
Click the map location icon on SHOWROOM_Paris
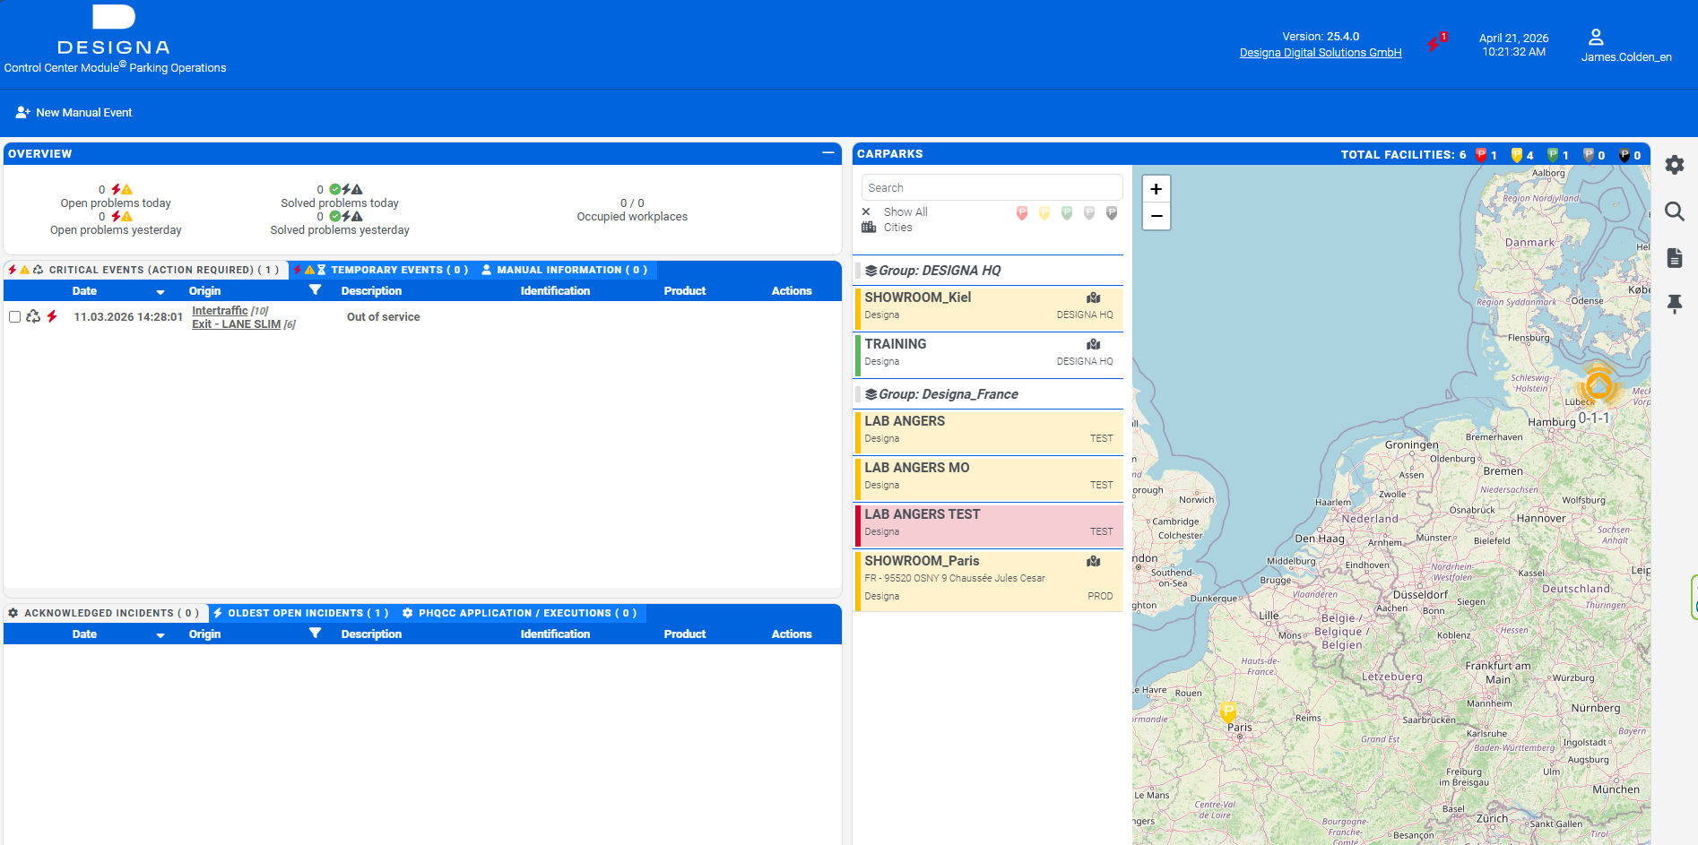1094,561
